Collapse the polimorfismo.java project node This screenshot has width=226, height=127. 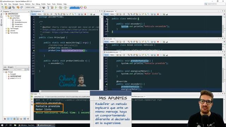(x=4, y=14)
